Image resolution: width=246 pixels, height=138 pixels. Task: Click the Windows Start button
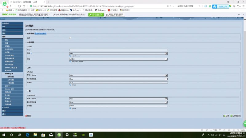tap(3, 135)
